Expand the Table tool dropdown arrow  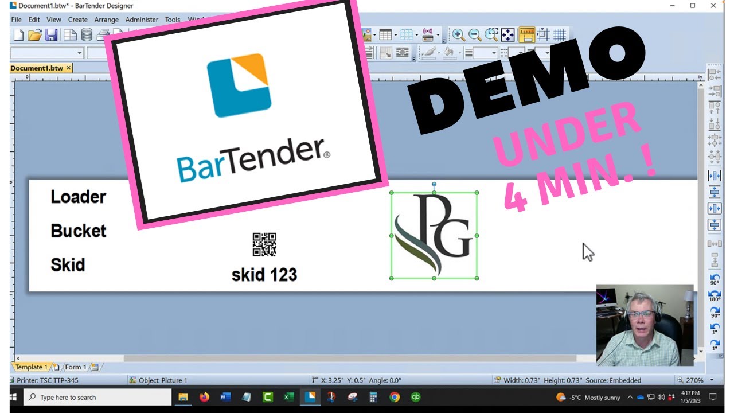click(395, 36)
